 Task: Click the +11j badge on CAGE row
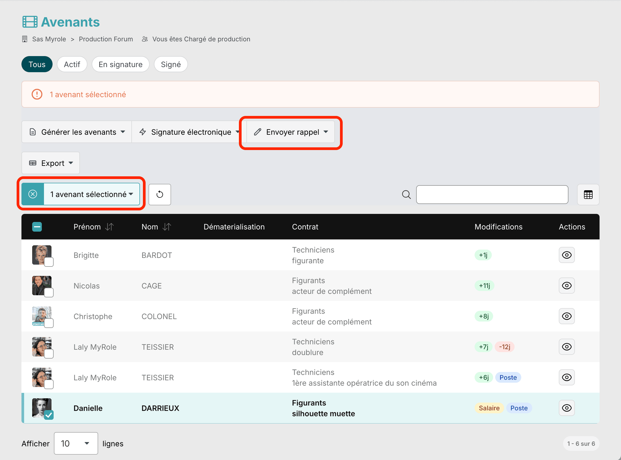(485, 285)
